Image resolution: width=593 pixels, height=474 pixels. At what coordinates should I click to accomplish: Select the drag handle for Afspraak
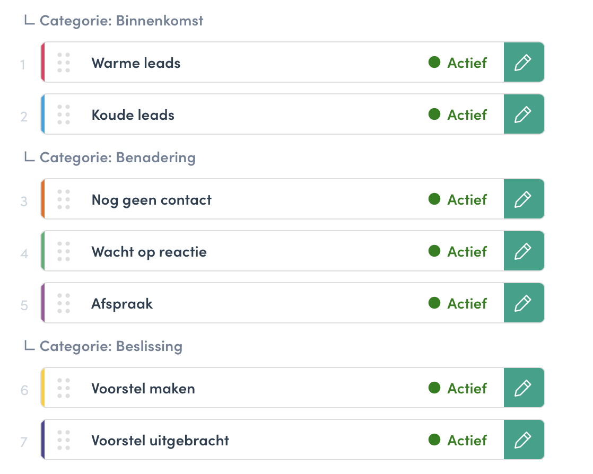point(64,303)
